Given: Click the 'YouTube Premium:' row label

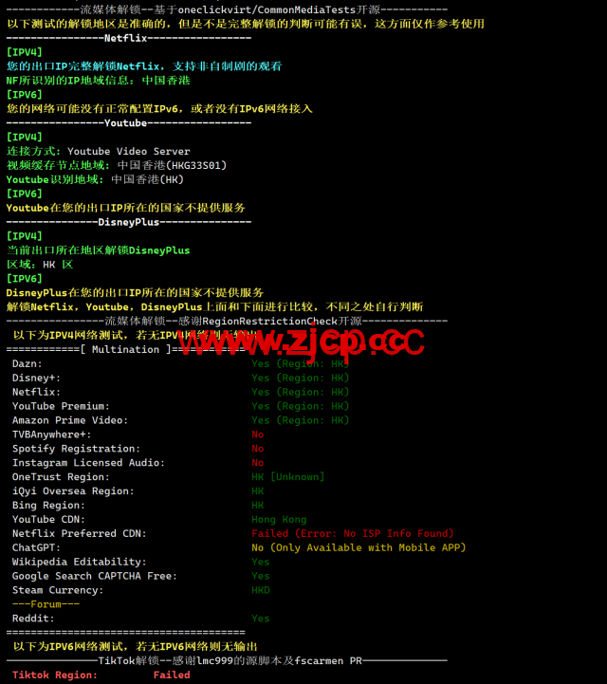Looking at the screenshot, I should pos(61,407).
